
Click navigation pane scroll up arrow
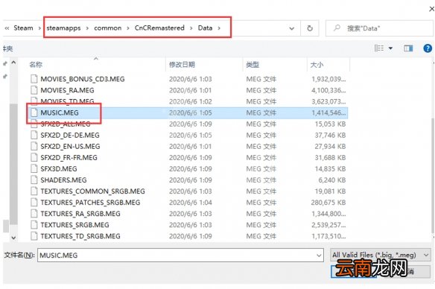coord(13,63)
